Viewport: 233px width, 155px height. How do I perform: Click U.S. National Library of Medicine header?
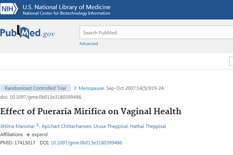66,7
